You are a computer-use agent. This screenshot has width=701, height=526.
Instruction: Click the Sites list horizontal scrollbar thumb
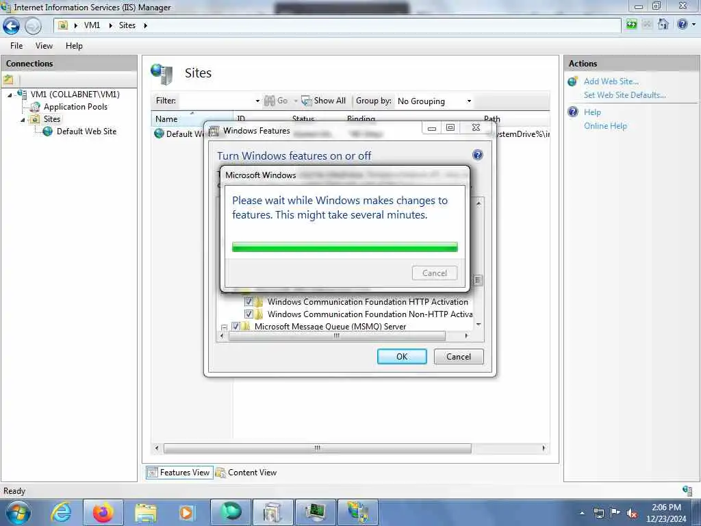click(318, 448)
